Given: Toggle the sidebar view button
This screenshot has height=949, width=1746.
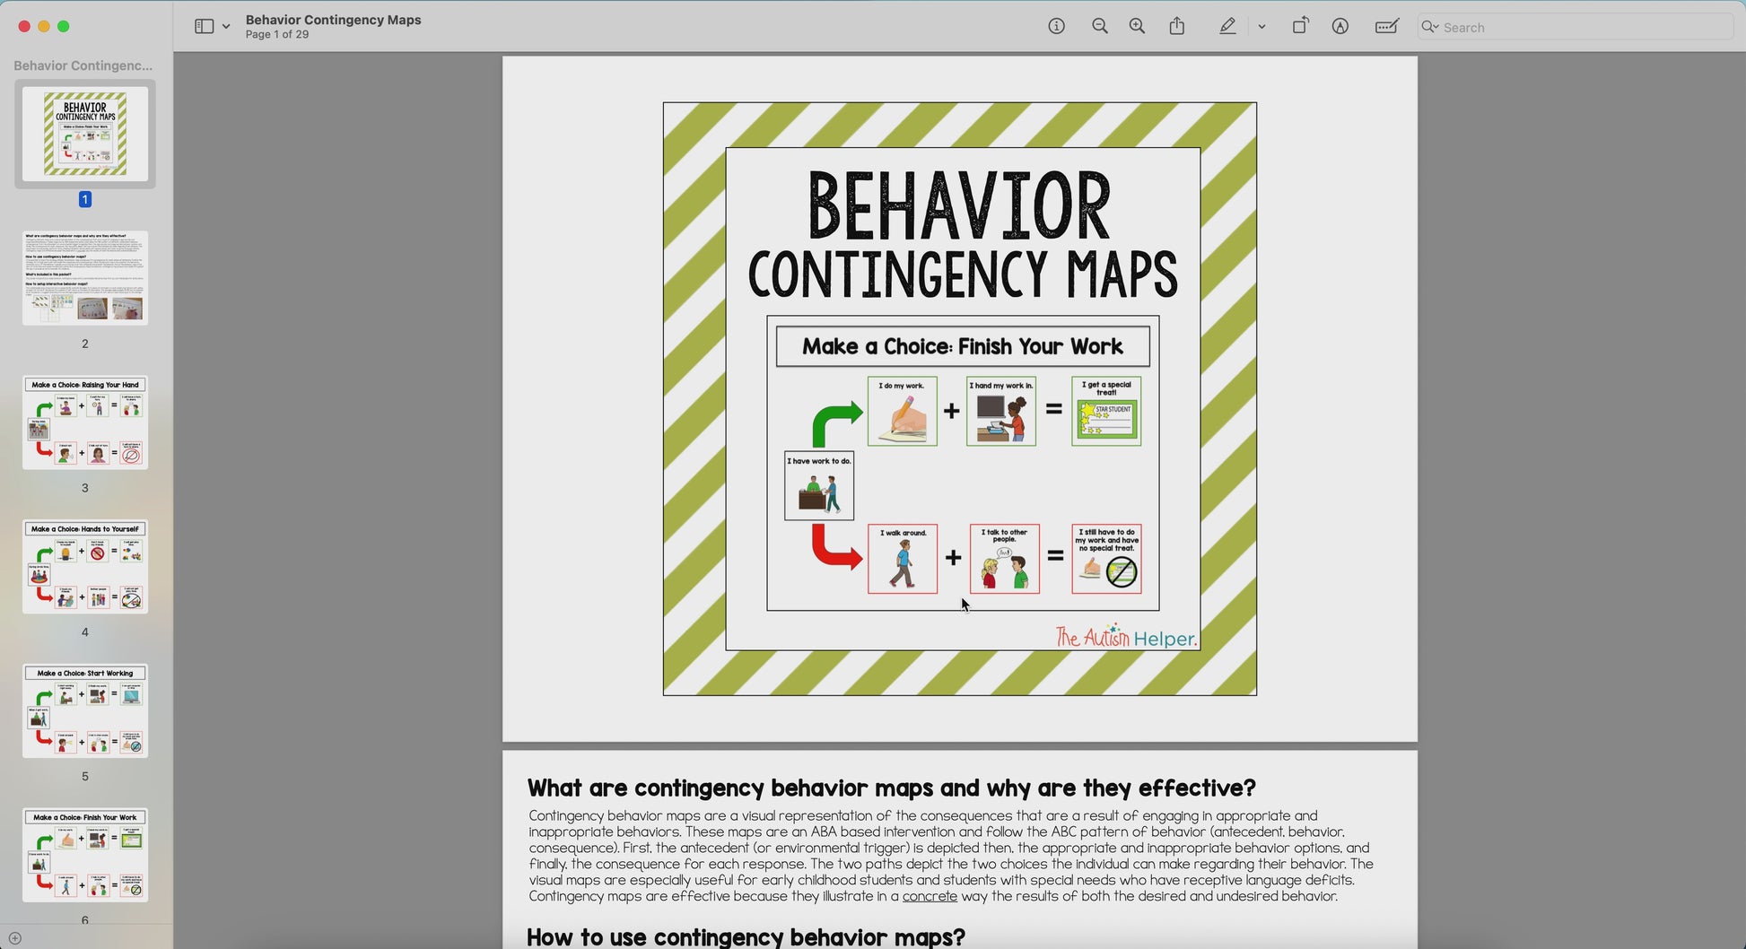Looking at the screenshot, I should (x=204, y=27).
